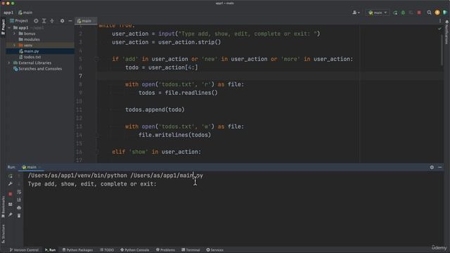Screen dimensions: 450x253
Task: Click the orange IDE updates icon
Action: coord(437,13)
